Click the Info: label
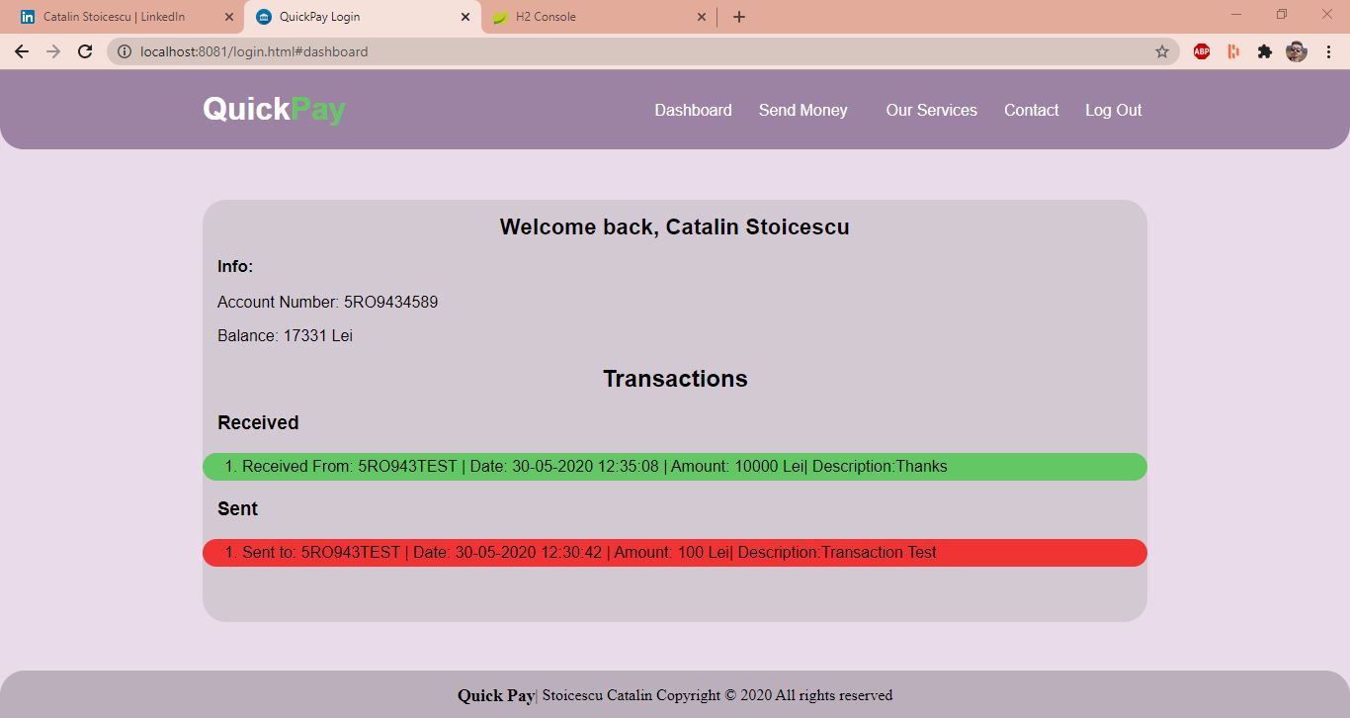This screenshot has width=1350, height=718. (x=235, y=266)
